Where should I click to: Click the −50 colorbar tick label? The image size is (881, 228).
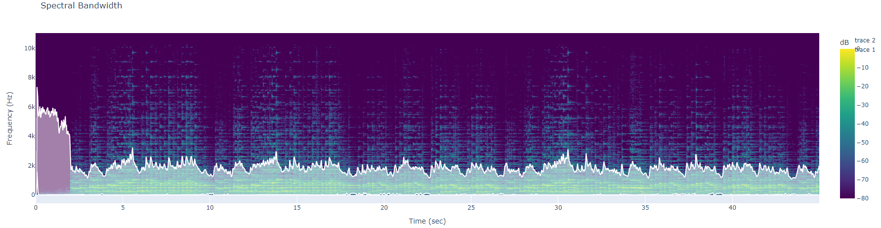coord(862,143)
